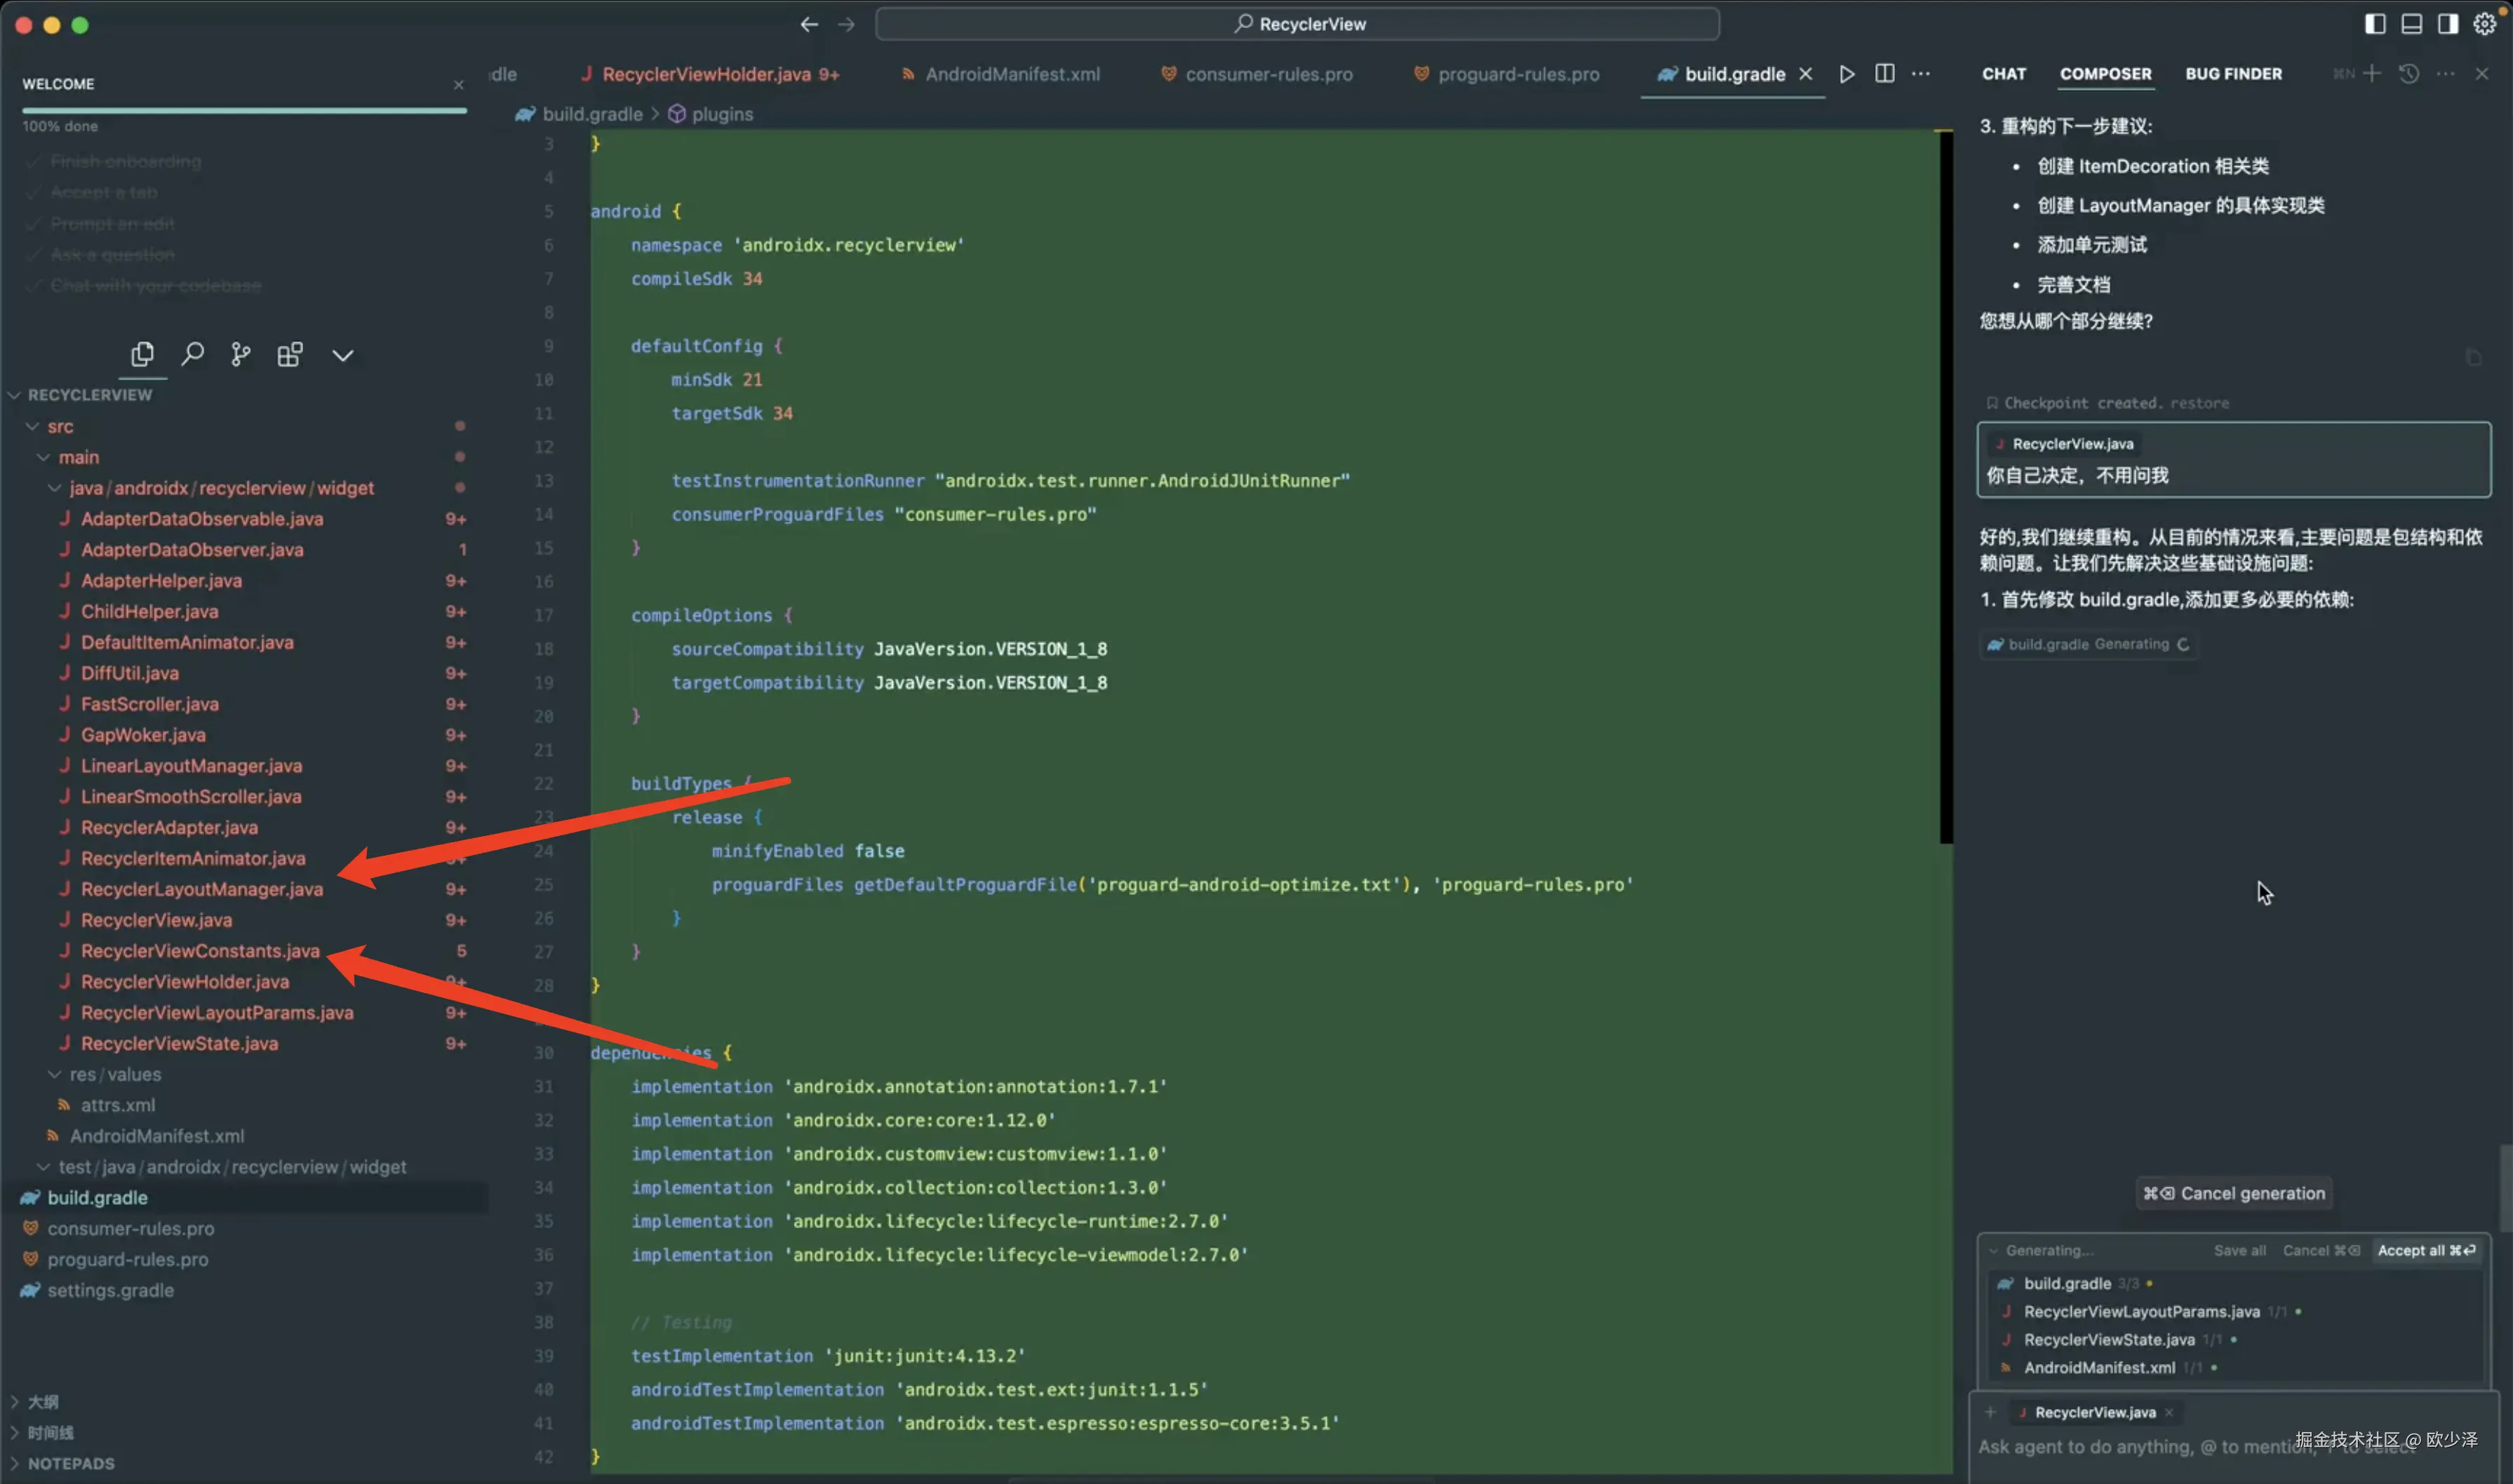The width and height of the screenshot is (2513, 1484).
Task: Click the RecyclerView command search box
Action: pyautogui.click(x=1297, y=24)
